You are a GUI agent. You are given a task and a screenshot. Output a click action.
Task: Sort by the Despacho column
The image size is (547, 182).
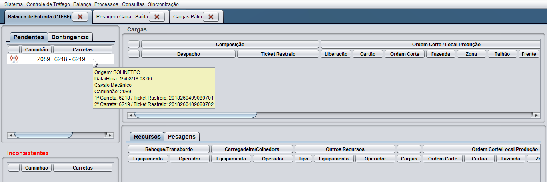click(188, 54)
